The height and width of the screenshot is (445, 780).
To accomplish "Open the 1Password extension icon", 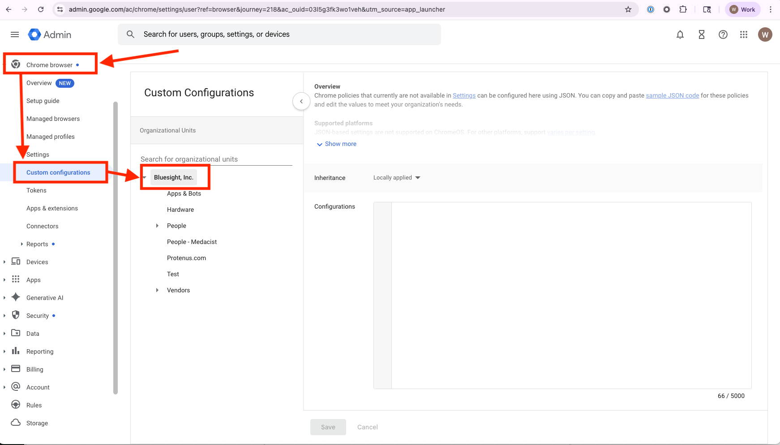I will click(x=651, y=9).
